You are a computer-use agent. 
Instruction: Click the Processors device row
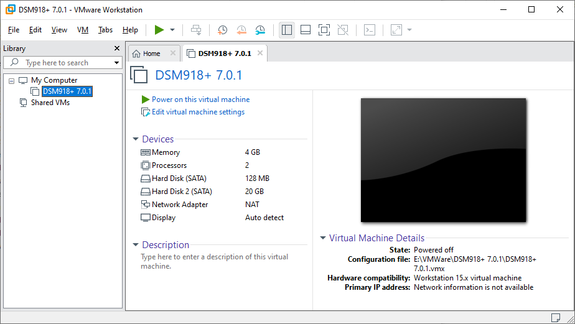[169, 165]
